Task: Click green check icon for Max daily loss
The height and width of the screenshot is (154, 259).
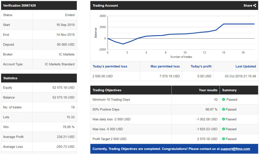Action: 224,119
